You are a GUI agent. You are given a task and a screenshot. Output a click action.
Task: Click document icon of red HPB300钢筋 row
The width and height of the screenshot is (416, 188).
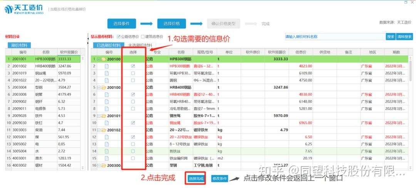point(107,66)
